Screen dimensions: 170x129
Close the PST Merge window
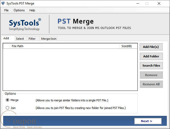(159, 3)
